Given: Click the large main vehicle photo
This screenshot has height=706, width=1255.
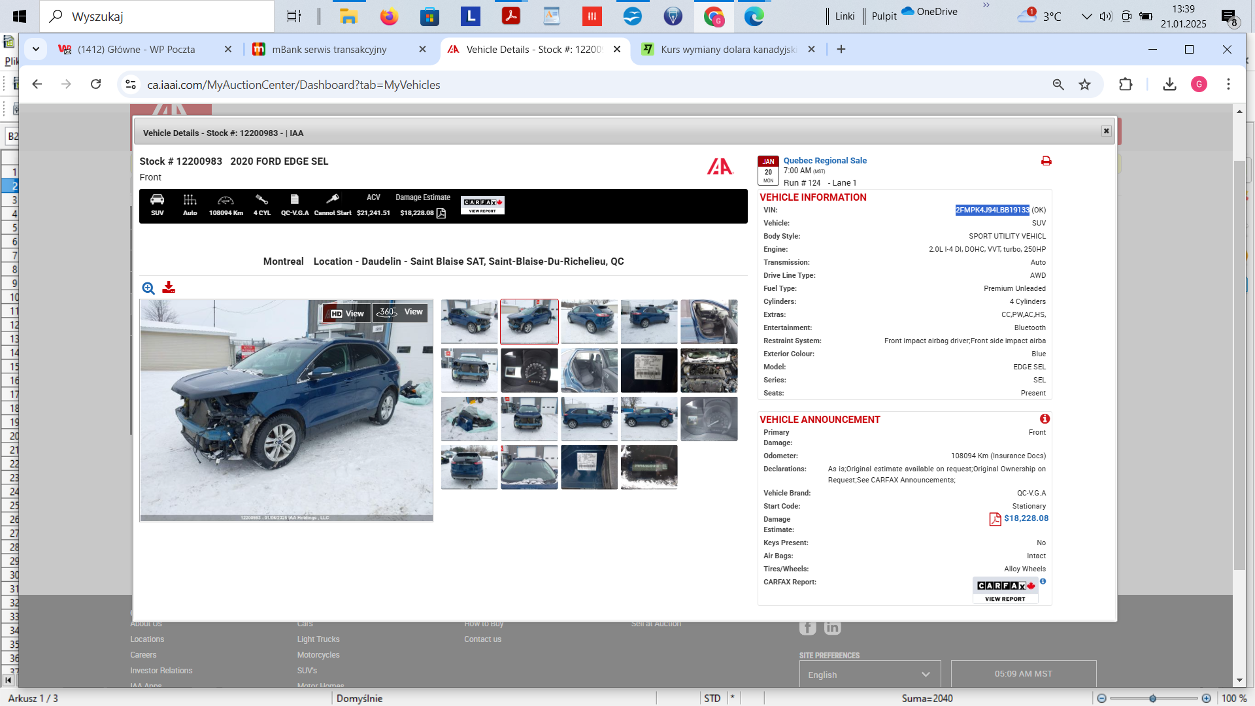Looking at the screenshot, I should click(286, 411).
